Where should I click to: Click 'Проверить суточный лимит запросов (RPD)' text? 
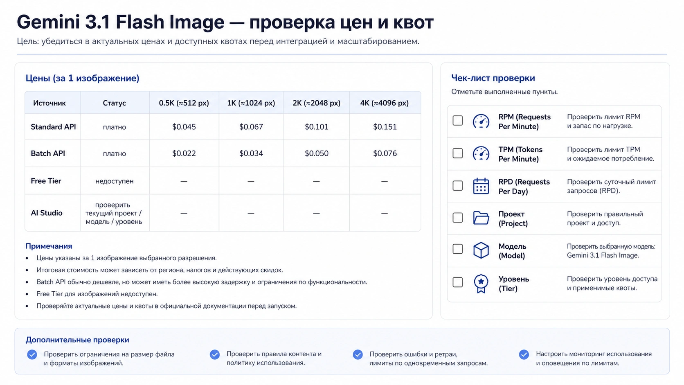pyautogui.click(x=611, y=186)
